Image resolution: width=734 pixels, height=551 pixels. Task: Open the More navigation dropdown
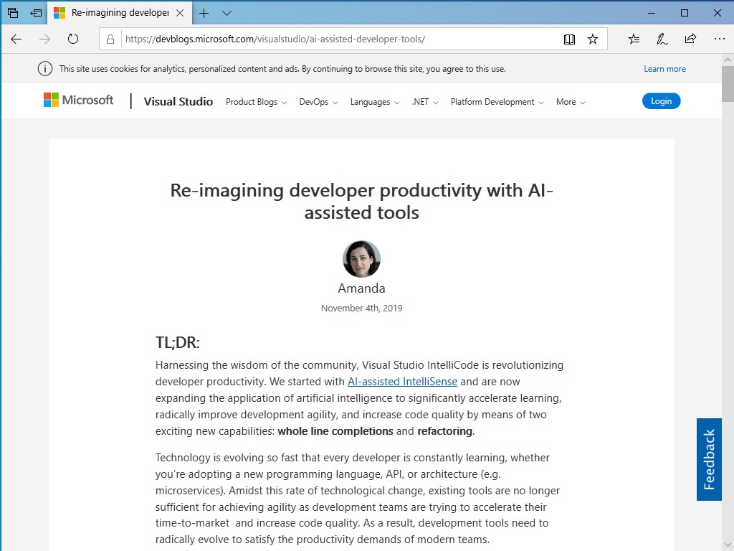[x=566, y=102]
